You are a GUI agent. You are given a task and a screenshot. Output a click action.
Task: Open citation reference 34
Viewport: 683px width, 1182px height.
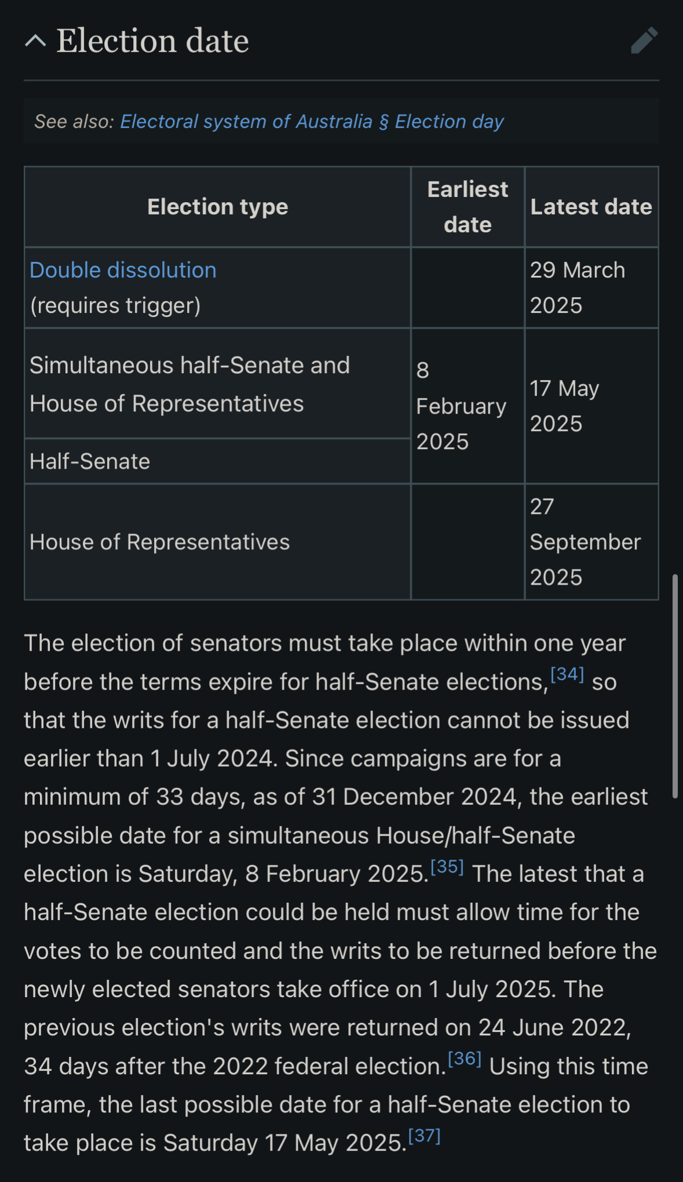(x=567, y=674)
